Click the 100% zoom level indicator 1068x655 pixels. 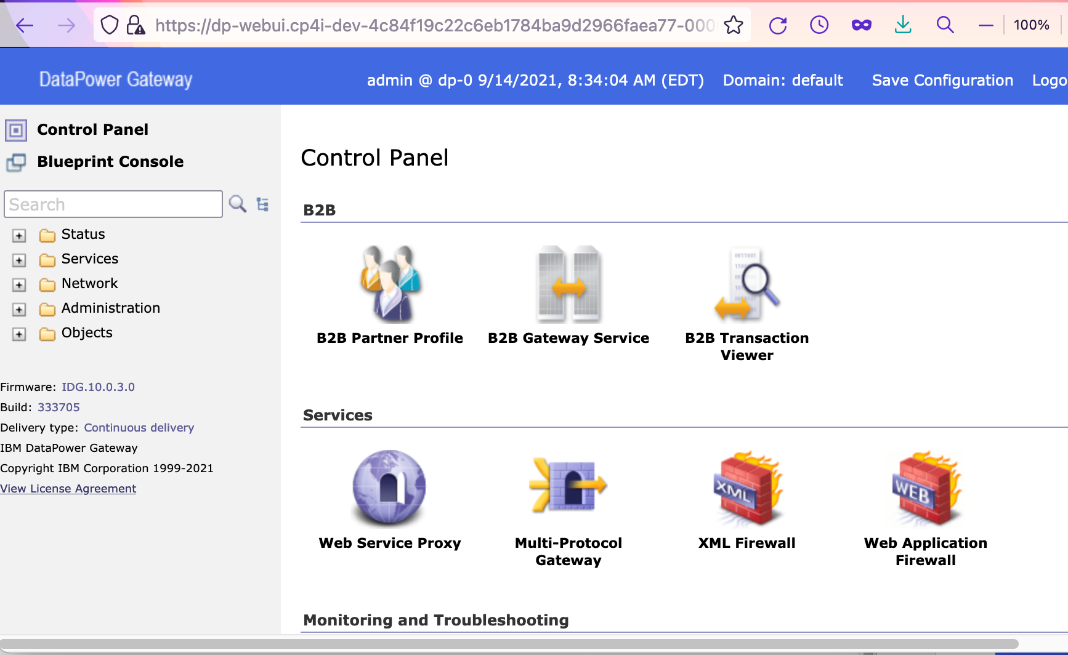tap(1032, 25)
